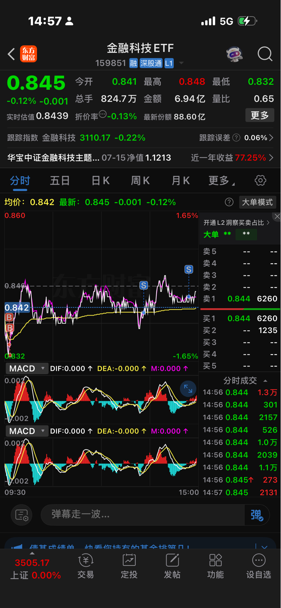281x608 pixels.
Task: Tap the 0.845 273 trade row
Action: coord(240,480)
